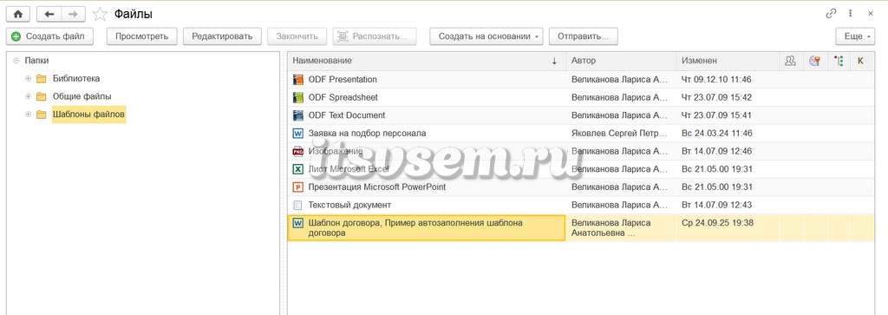Expand the Общие файлы folder node
Viewport: 888px width, 315px height.
coord(28,97)
